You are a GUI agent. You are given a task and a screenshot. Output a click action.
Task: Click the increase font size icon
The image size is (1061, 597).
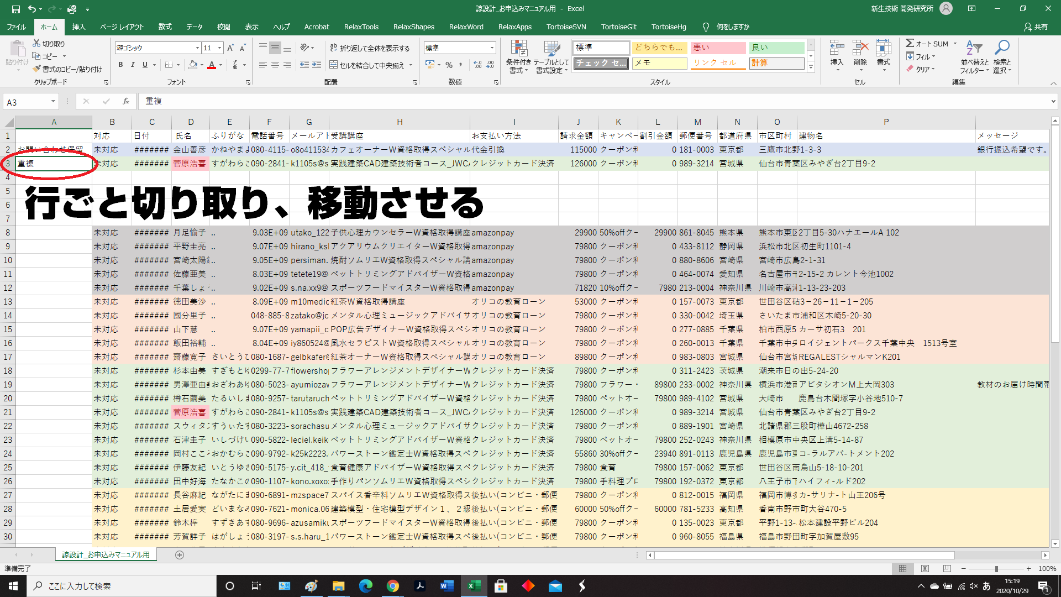point(230,48)
